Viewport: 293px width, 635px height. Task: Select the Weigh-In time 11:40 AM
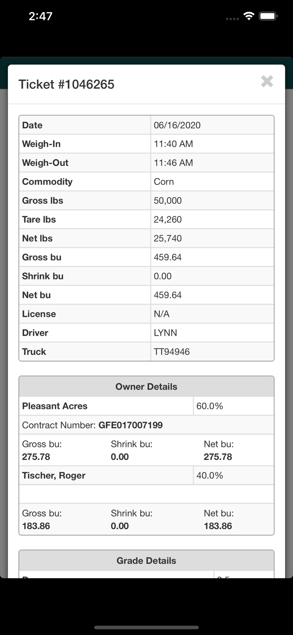click(x=173, y=144)
